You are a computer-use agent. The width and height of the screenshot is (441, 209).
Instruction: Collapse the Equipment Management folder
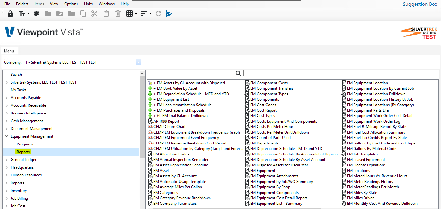point(7,136)
